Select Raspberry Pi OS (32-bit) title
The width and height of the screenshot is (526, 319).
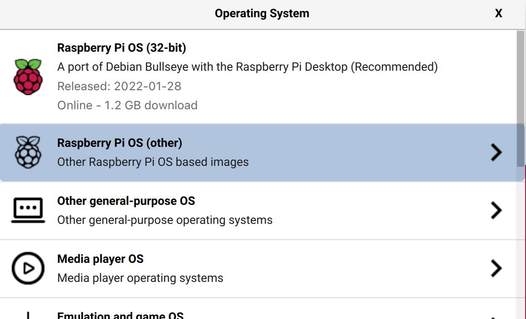(x=122, y=48)
